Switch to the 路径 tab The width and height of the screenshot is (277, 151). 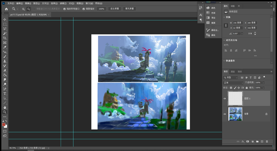coord(240,72)
